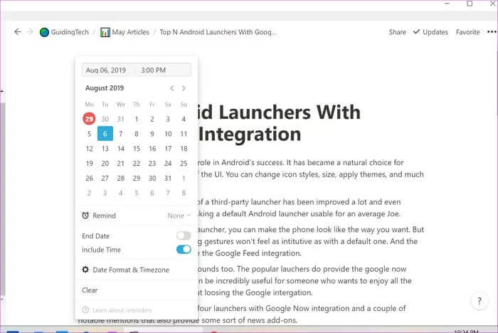Pick August 26 in the calendar
The width and height of the screenshot is (498, 333).
[x=89, y=179]
